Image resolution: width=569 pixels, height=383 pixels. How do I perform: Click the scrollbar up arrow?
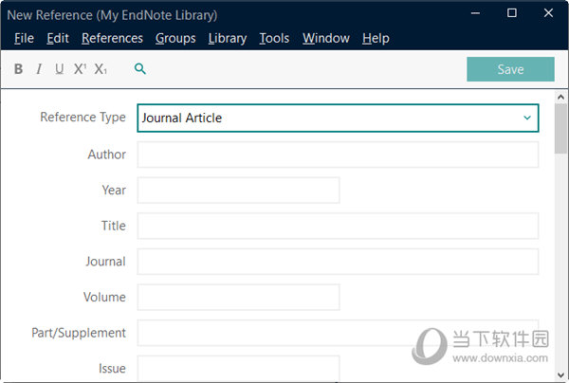click(560, 97)
